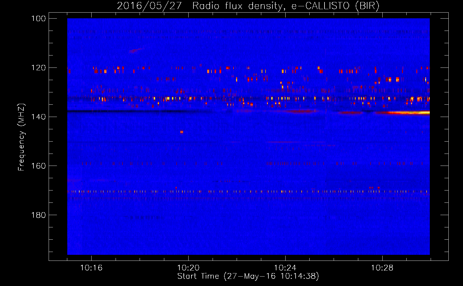Click the plot title '2016/05/27 Radio flux density'
463x286 pixels.
199,6
